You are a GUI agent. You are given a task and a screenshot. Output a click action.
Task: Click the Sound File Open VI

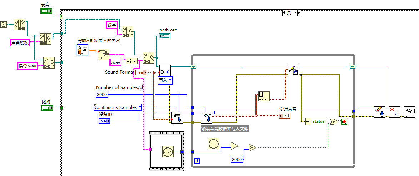(x=165, y=71)
